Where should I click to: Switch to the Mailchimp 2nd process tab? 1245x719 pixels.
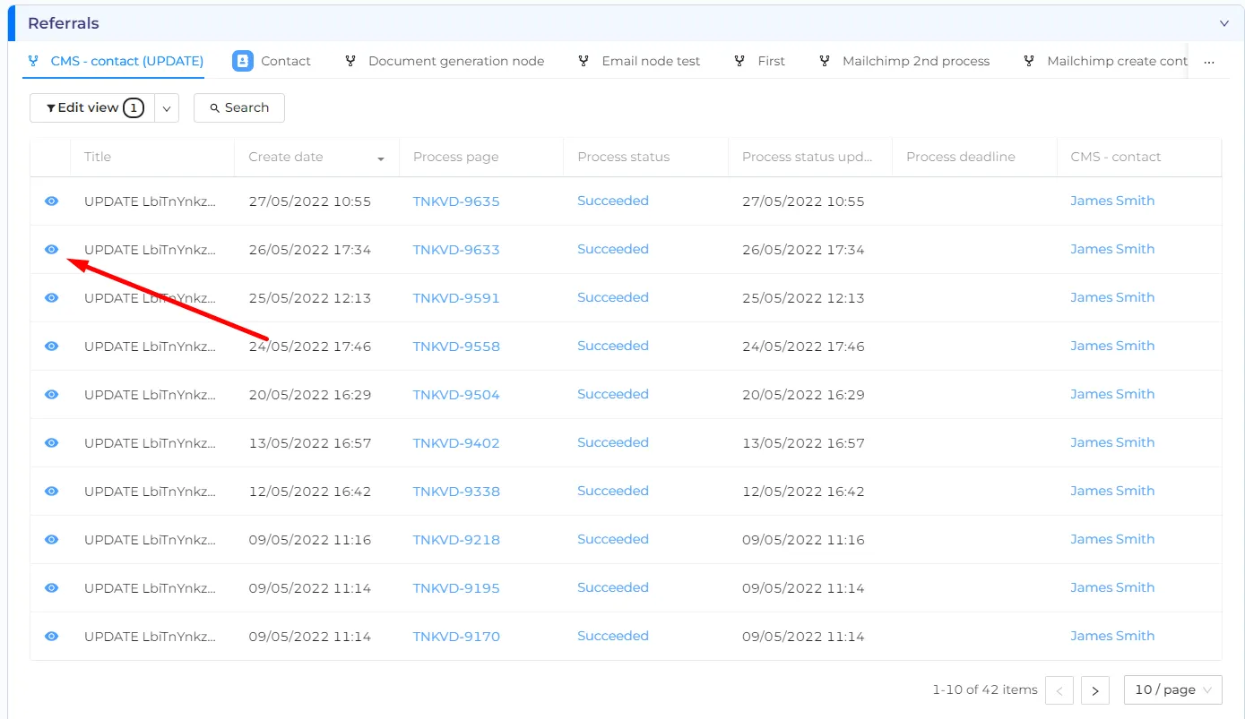click(904, 61)
